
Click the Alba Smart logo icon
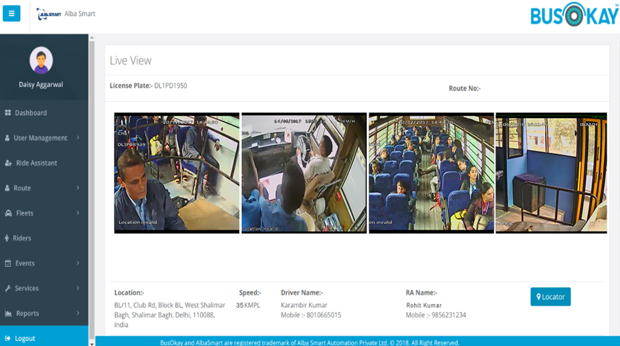point(49,14)
